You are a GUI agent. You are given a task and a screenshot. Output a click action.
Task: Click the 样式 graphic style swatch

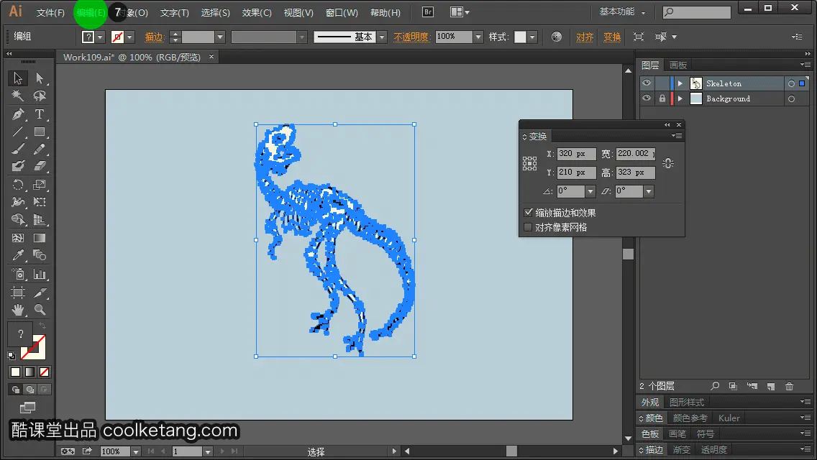[x=520, y=37]
